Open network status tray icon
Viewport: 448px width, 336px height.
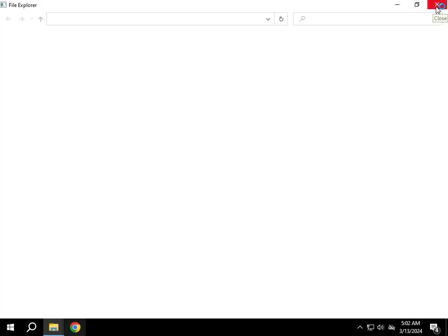tap(371, 327)
